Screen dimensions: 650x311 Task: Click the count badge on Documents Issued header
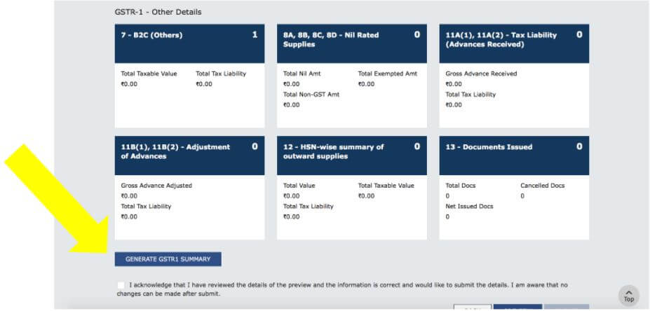[579, 146]
